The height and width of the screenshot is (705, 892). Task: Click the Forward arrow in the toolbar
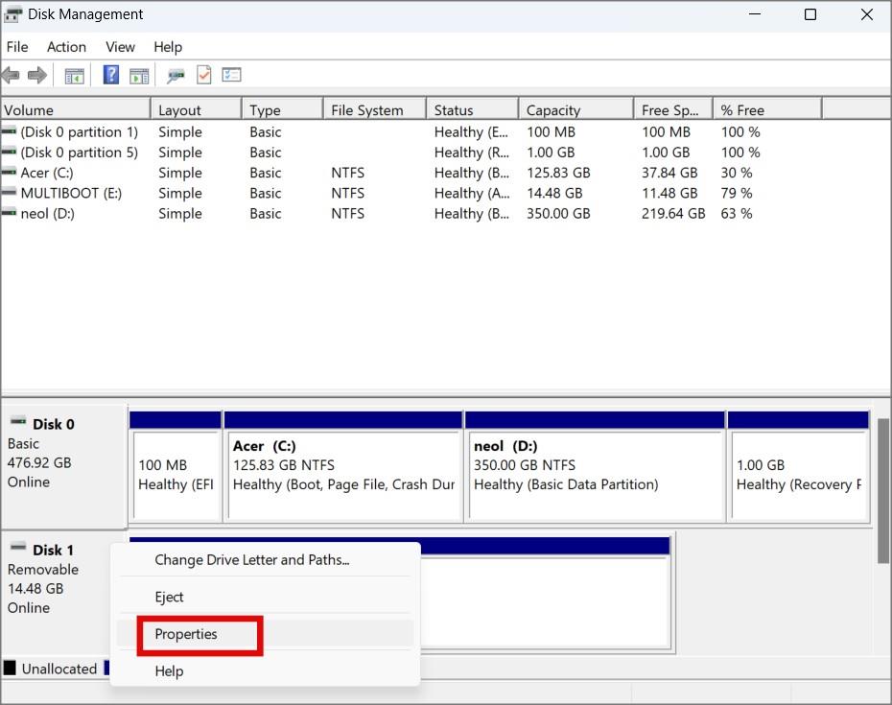37,75
